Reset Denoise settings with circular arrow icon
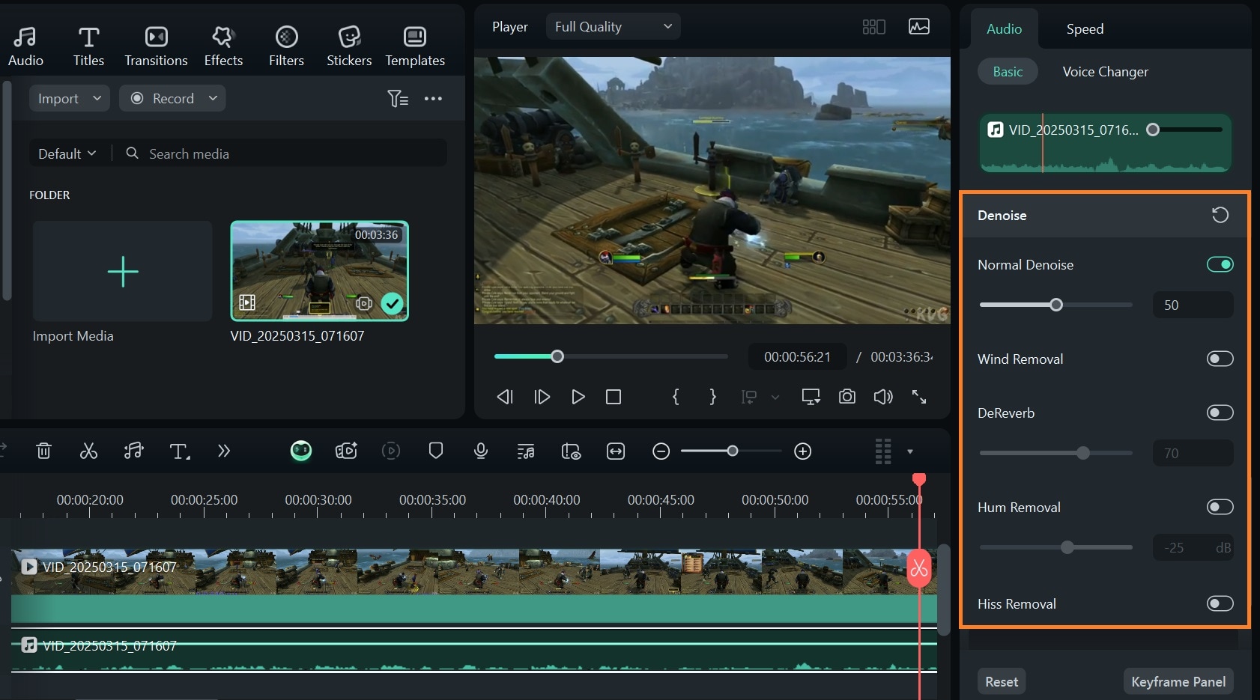Viewport: 1260px width, 700px height. tap(1220, 215)
